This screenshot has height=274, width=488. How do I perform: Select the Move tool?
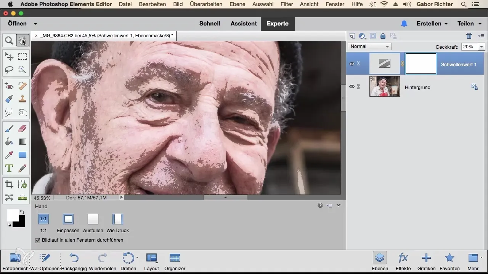(9, 57)
